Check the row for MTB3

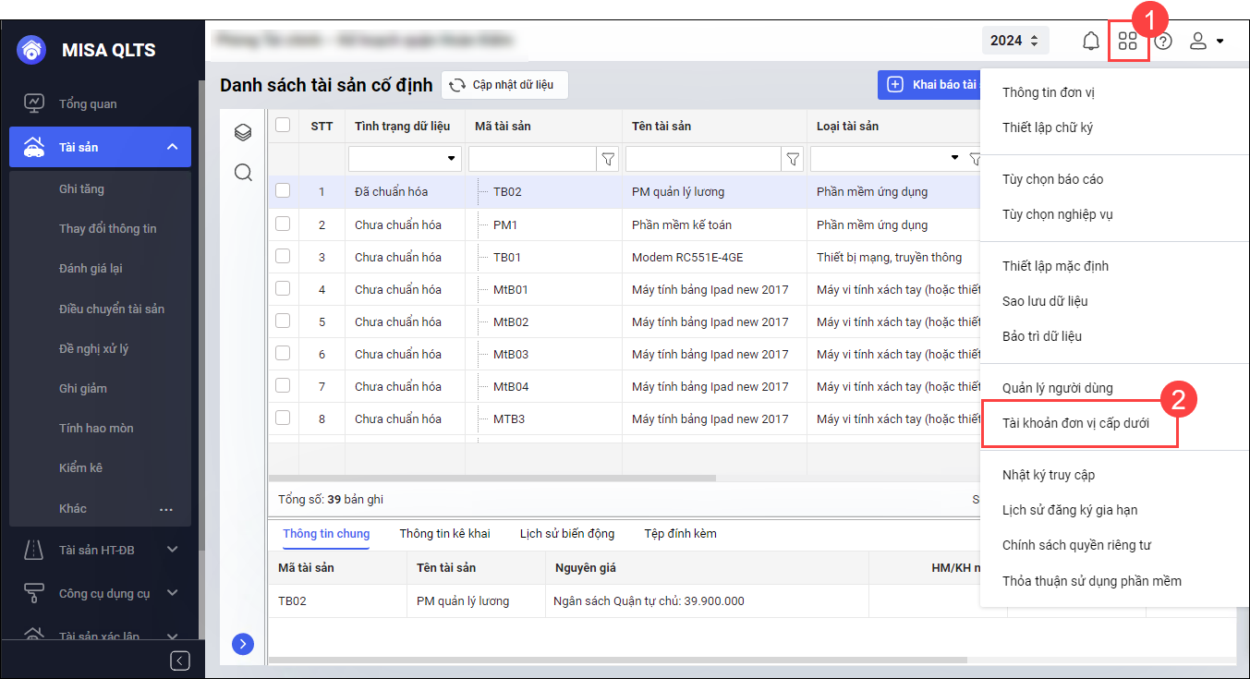click(x=283, y=418)
